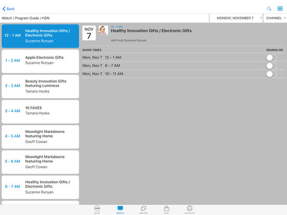Open the search magnifier icon
Screen dimensions: 287x215
(269, 9)
